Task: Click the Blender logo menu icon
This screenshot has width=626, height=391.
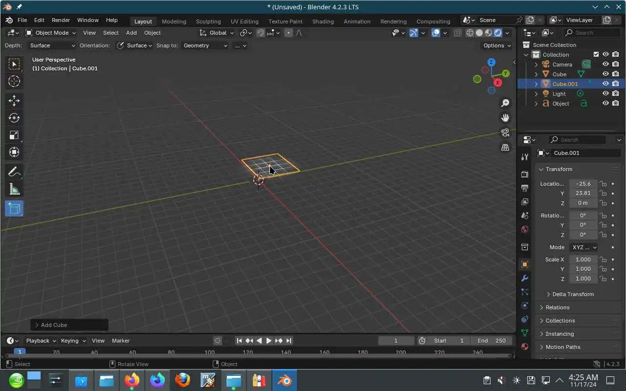Action: (9, 20)
